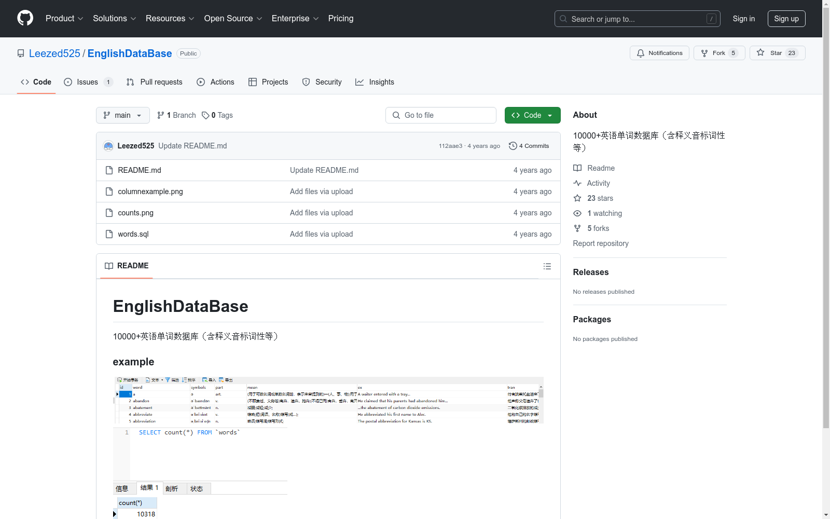Viewport: 830px width, 519px height.
Task: Open the Readme link in About
Action: 594,168
